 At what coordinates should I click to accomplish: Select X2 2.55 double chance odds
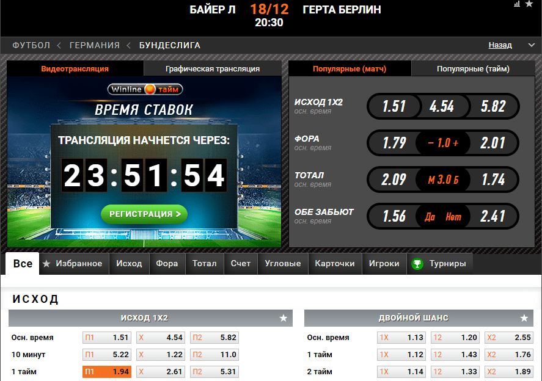(509, 338)
